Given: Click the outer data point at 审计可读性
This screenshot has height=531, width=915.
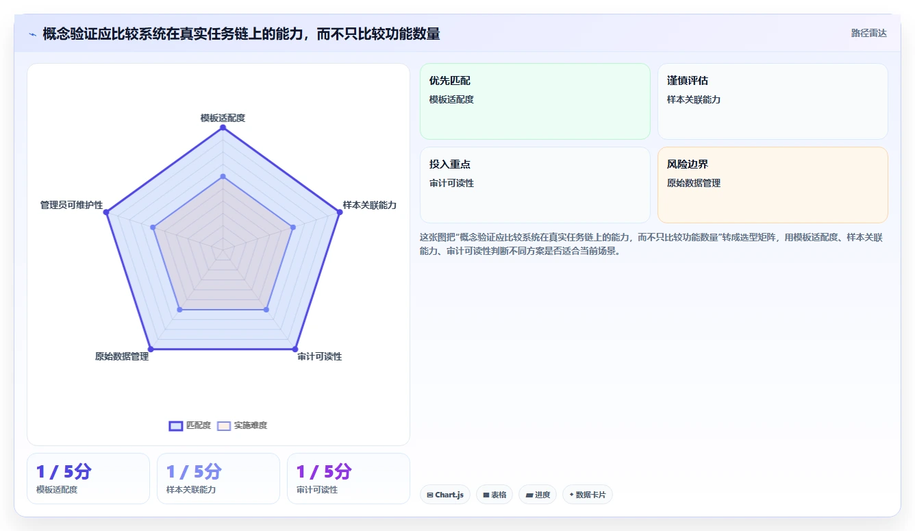Looking at the screenshot, I should click(x=295, y=349).
